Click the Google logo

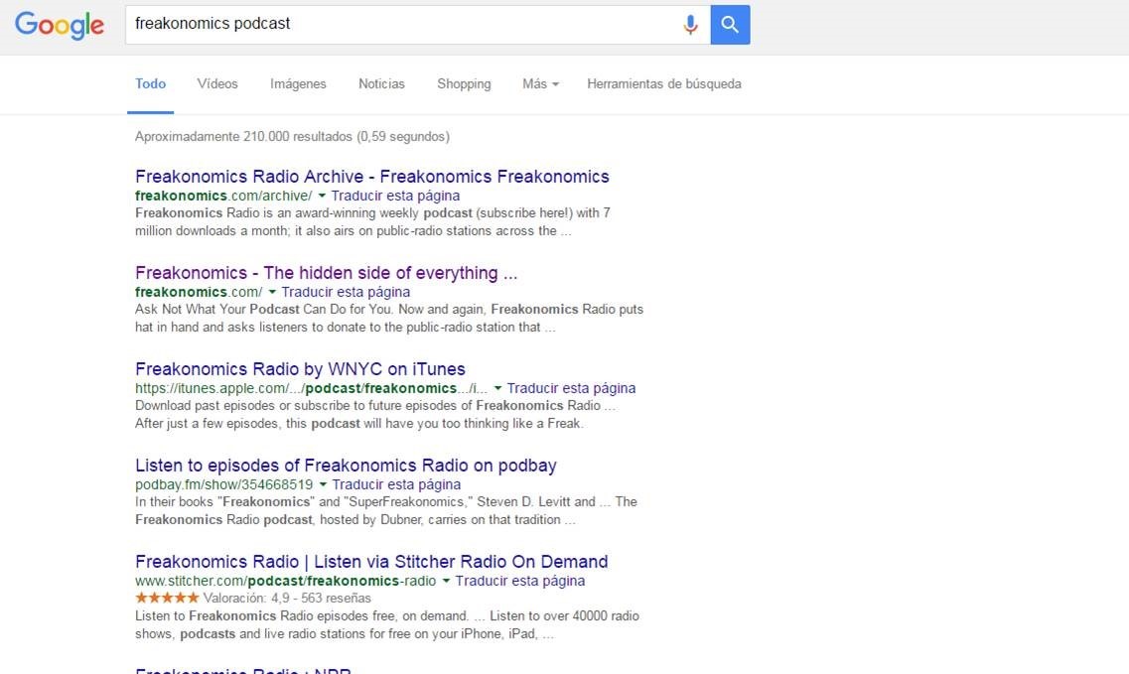(x=60, y=25)
